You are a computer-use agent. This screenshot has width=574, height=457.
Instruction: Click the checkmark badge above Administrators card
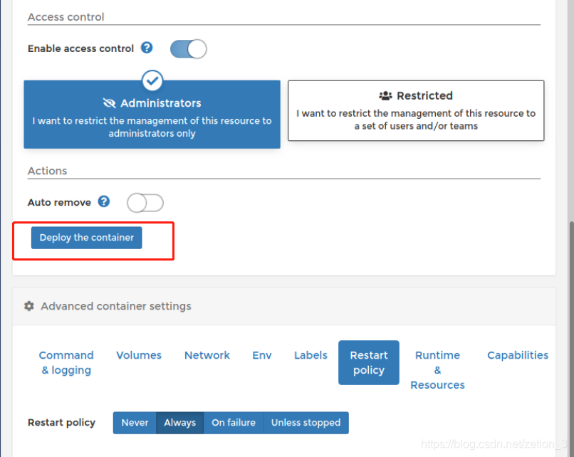[x=152, y=80]
